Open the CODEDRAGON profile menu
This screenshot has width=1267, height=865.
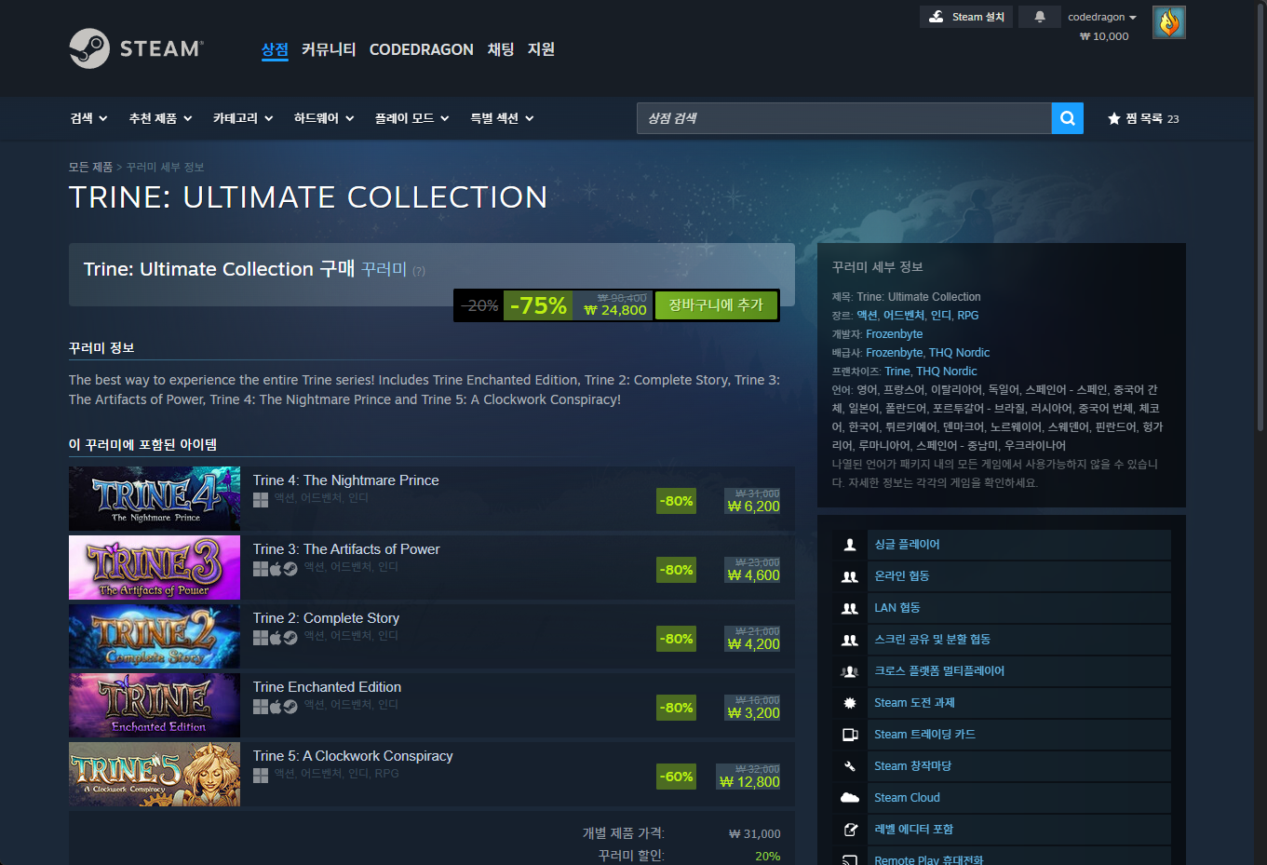tap(422, 49)
